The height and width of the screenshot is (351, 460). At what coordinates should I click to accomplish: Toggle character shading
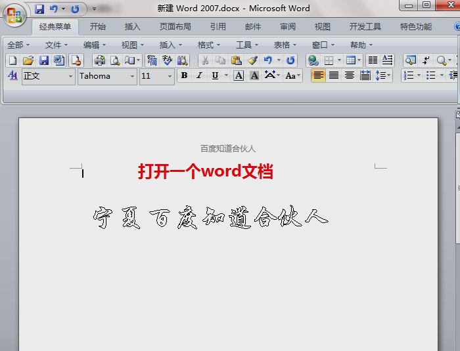pyautogui.click(x=254, y=76)
